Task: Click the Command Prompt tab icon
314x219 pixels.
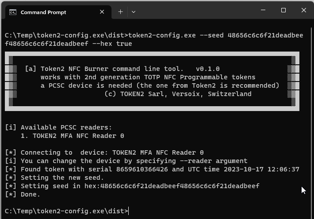Action: (13, 12)
